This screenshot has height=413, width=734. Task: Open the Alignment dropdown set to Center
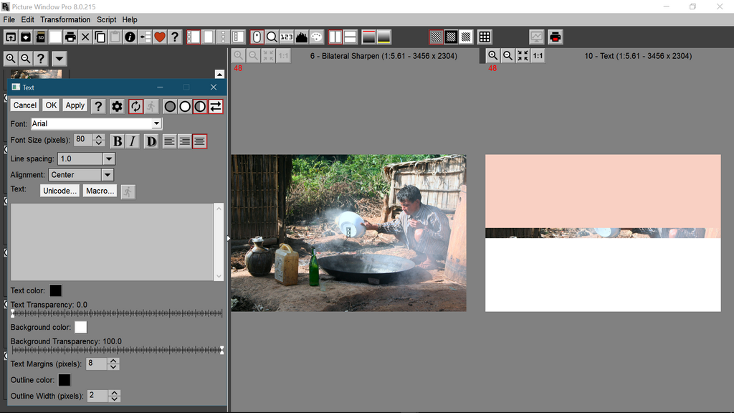[107, 175]
